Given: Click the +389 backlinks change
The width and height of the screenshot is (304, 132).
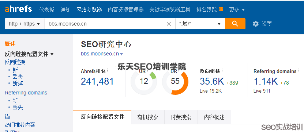Looking at the screenshot, I should point(232,83).
